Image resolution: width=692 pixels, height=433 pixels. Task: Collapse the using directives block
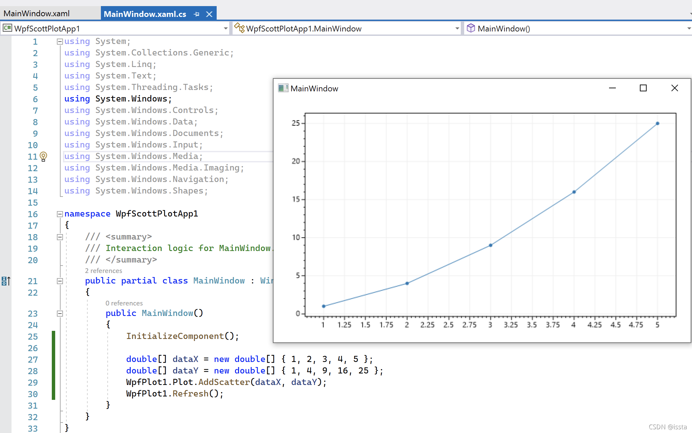click(60, 42)
